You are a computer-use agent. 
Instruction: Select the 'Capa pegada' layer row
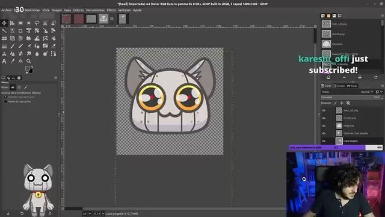pos(352,141)
